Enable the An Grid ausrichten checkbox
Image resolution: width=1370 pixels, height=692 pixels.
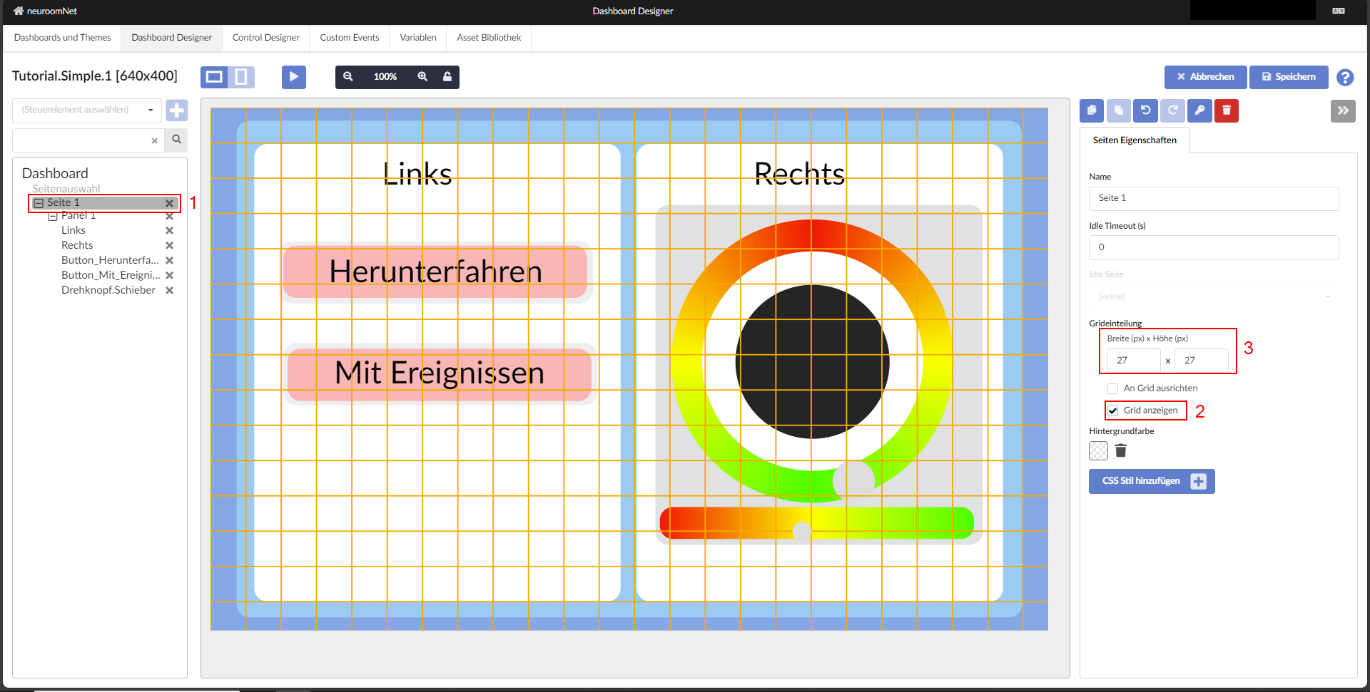click(x=1112, y=388)
